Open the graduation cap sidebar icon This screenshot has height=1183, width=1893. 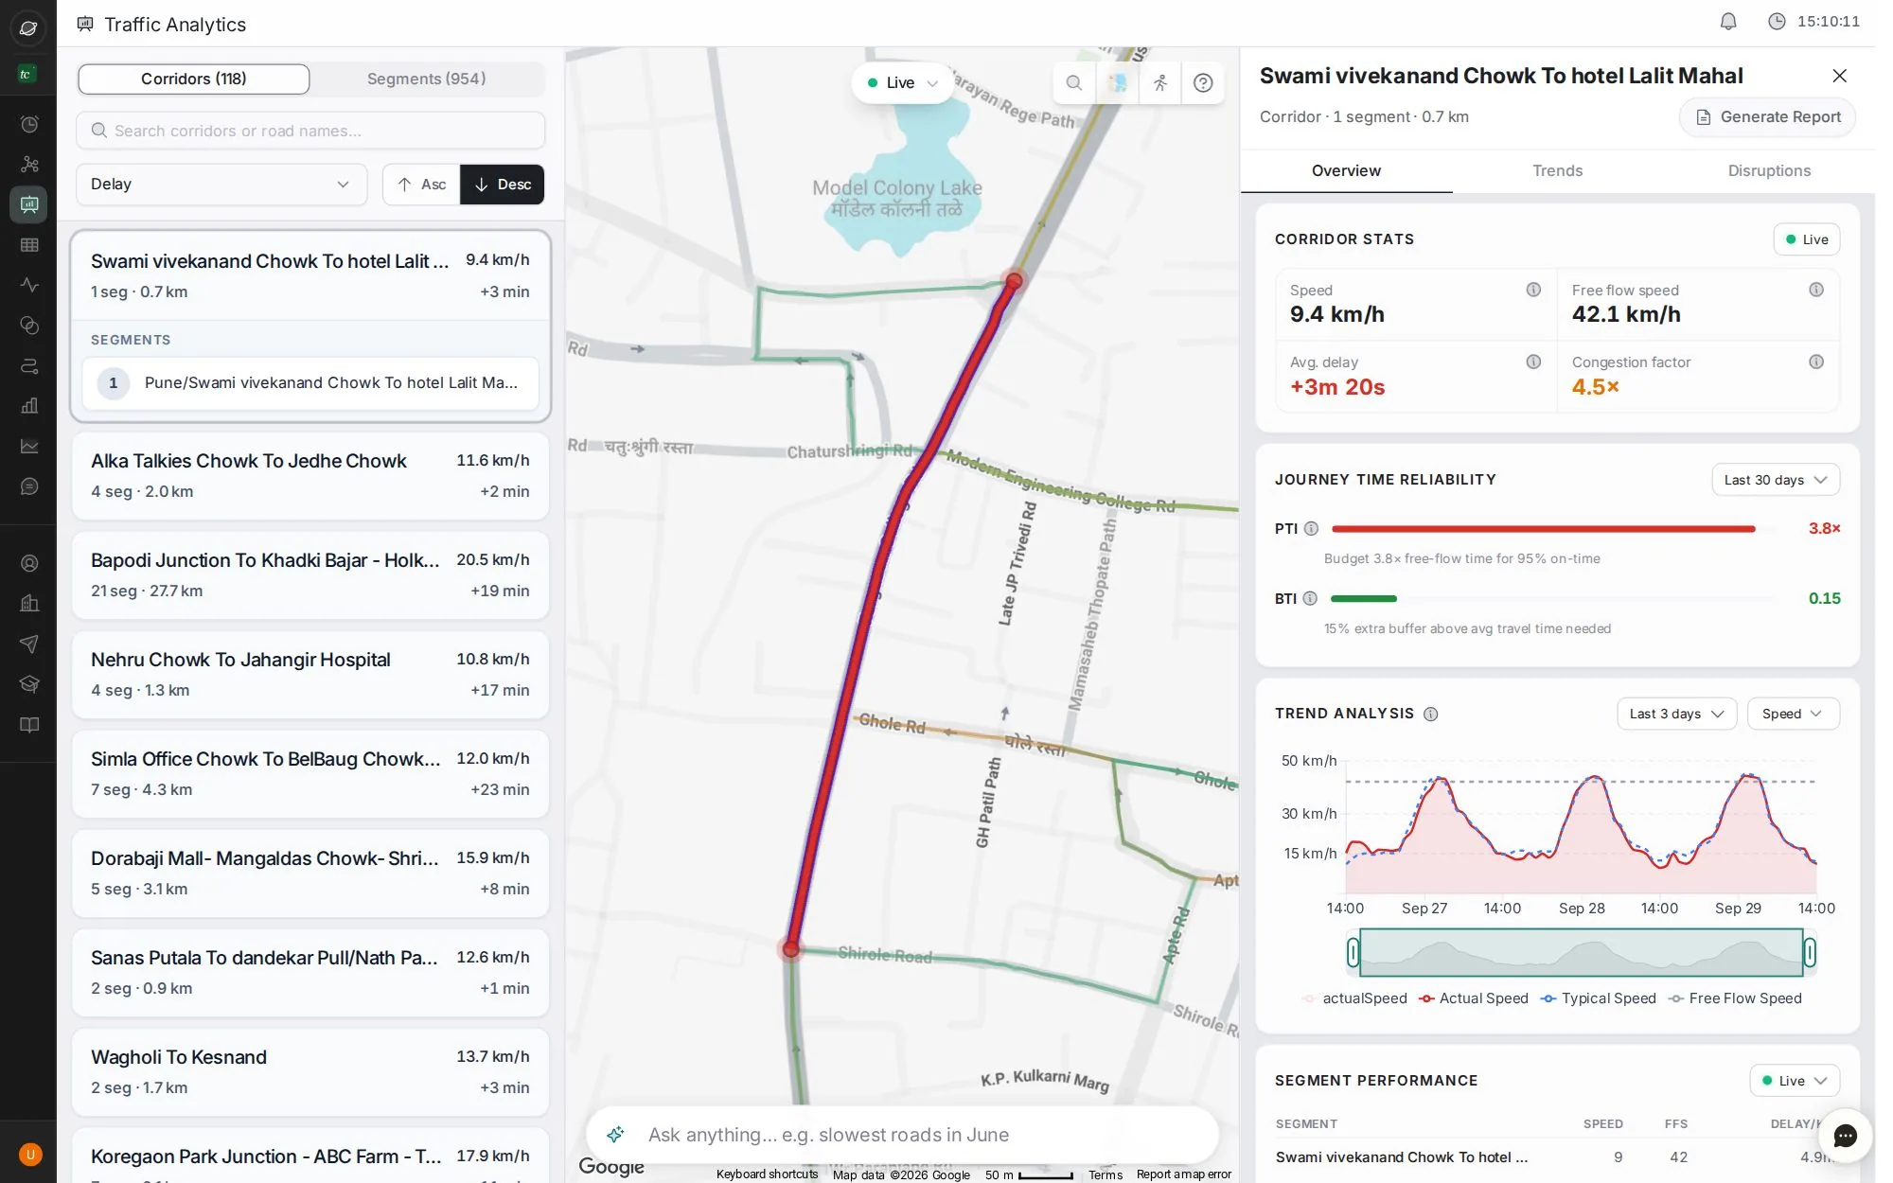coord(29,684)
